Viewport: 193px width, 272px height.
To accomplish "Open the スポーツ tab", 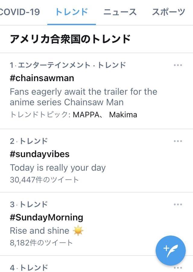I will [x=168, y=12].
